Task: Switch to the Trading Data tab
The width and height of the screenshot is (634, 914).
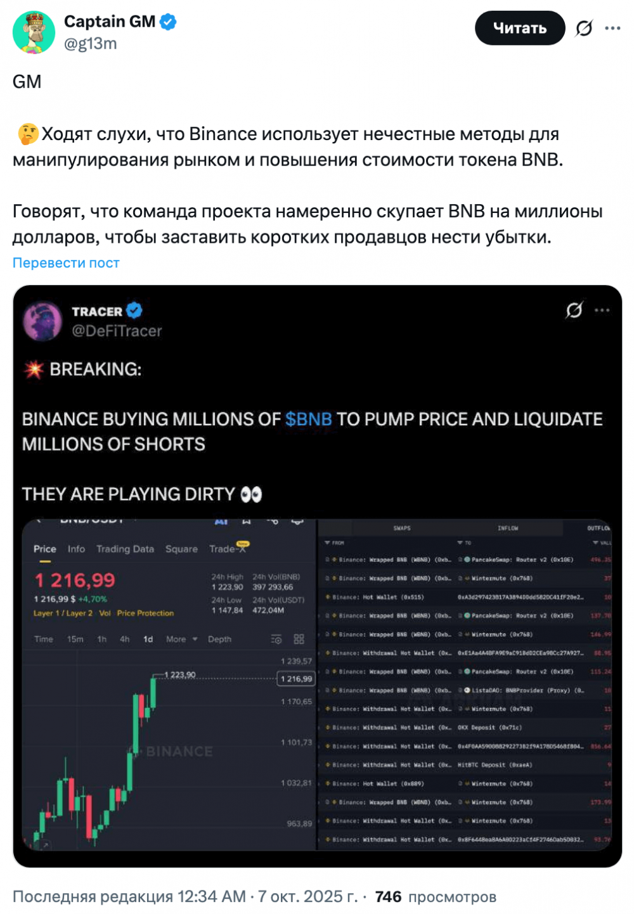Action: (x=125, y=549)
